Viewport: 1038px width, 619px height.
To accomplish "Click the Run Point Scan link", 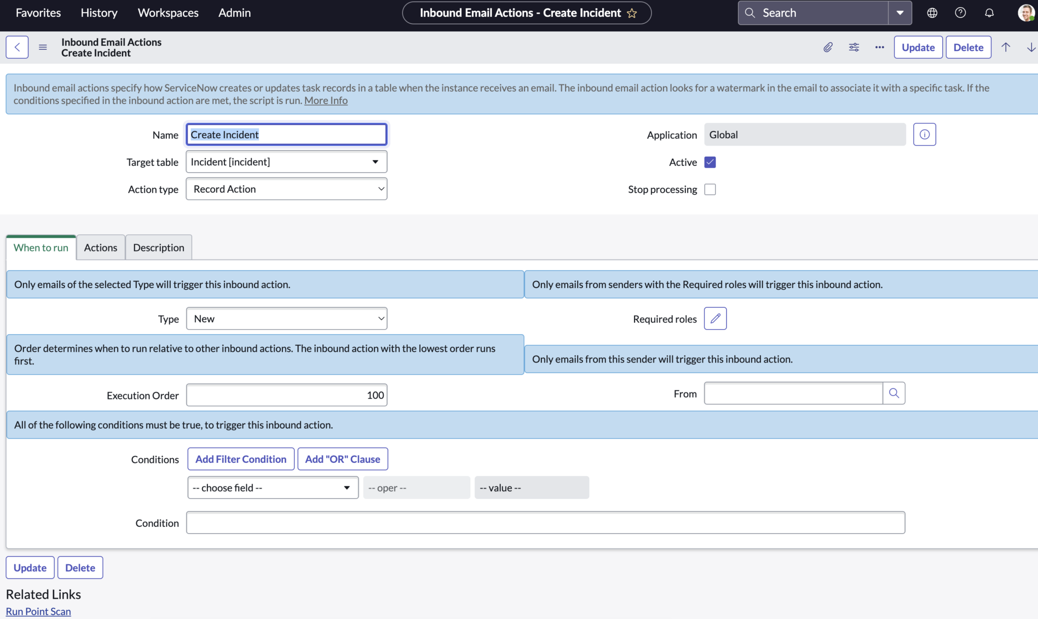I will point(39,611).
